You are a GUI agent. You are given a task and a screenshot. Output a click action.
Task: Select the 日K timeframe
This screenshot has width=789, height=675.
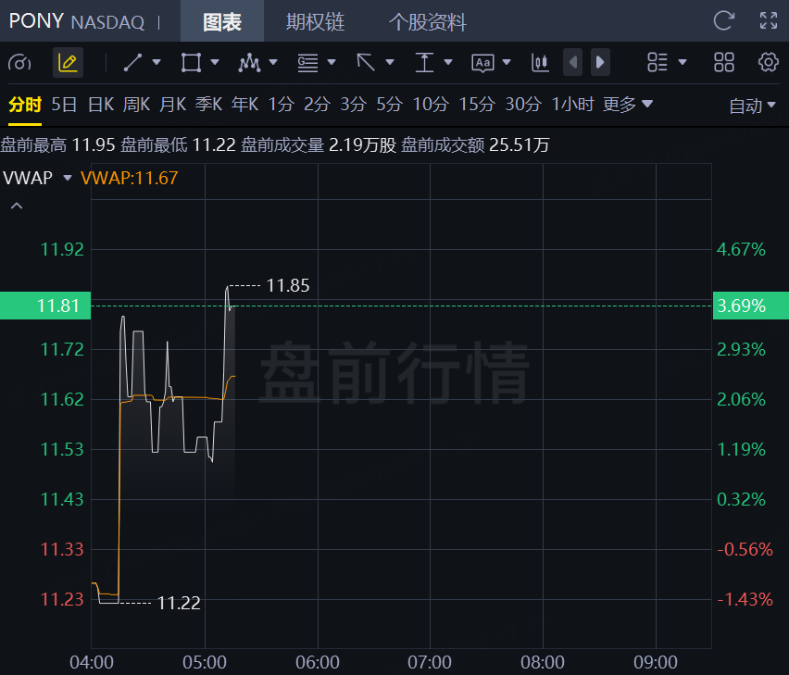pyautogui.click(x=100, y=105)
